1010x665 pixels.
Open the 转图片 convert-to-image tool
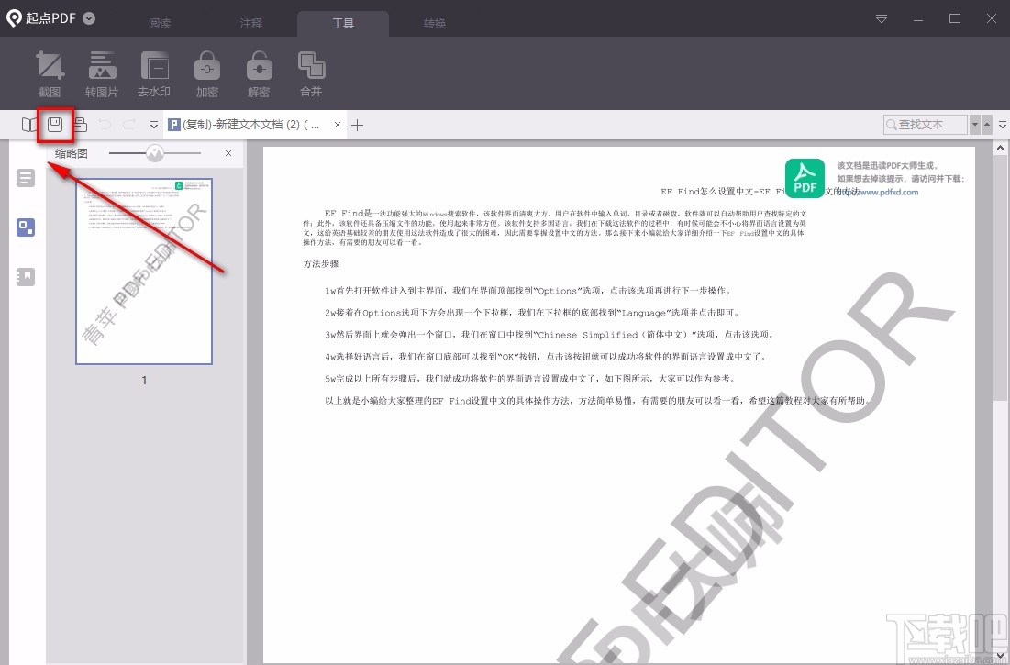[102, 73]
